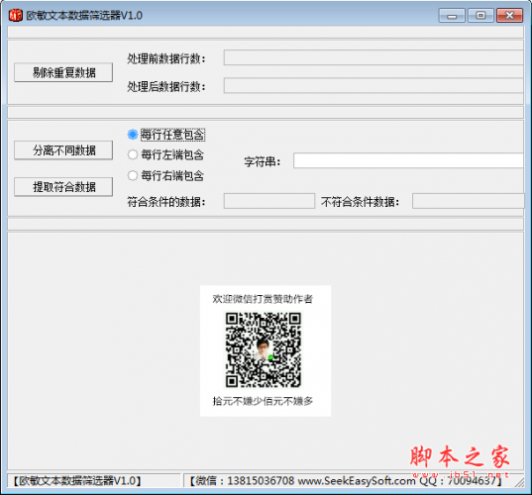
Task: Click the 剔除重复数据 button
Action: tap(63, 72)
